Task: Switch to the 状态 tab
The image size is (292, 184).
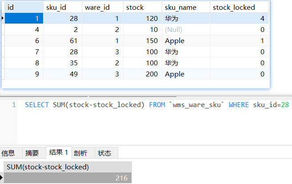Action: tap(104, 153)
